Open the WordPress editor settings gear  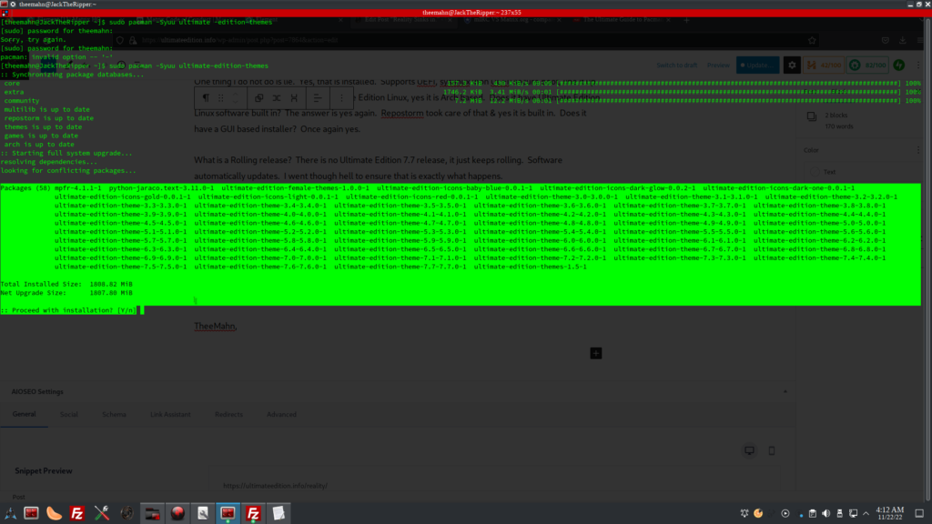coord(792,65)
